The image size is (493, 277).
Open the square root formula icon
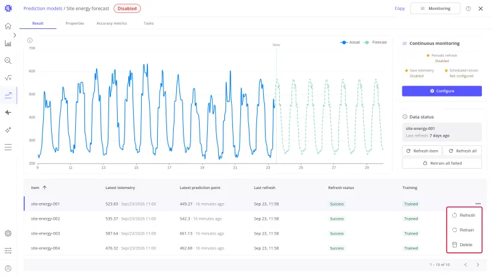(8, 78)
